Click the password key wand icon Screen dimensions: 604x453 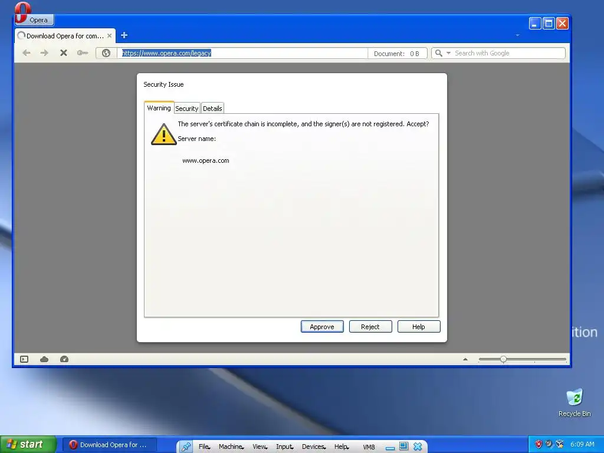pyautogui.click(x=83, y=52)
